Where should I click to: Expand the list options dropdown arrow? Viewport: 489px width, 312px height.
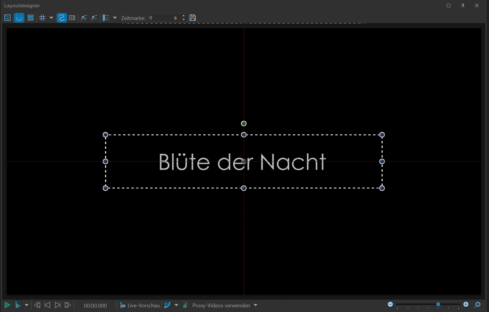pyautogui.click(x=115, y=18)
